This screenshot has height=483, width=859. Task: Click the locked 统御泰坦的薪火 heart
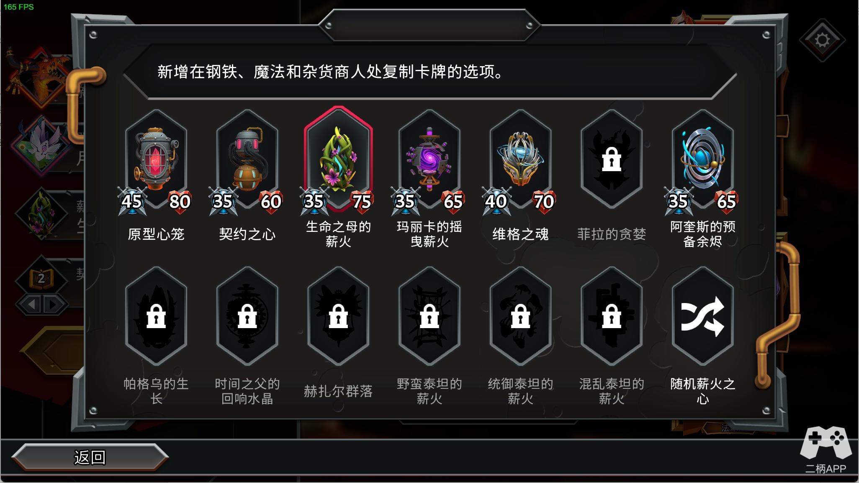(520, 316)
